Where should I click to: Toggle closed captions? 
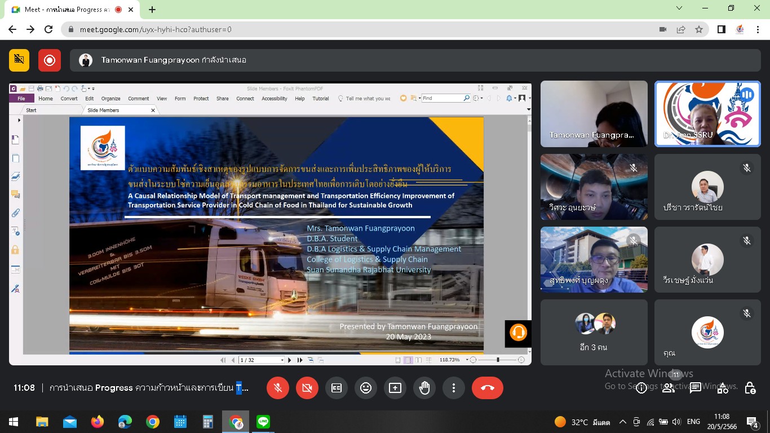tap(337, 388)
